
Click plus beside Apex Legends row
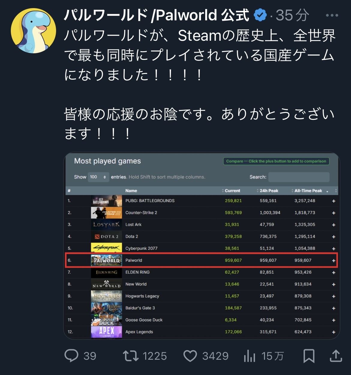click(334, 332)
